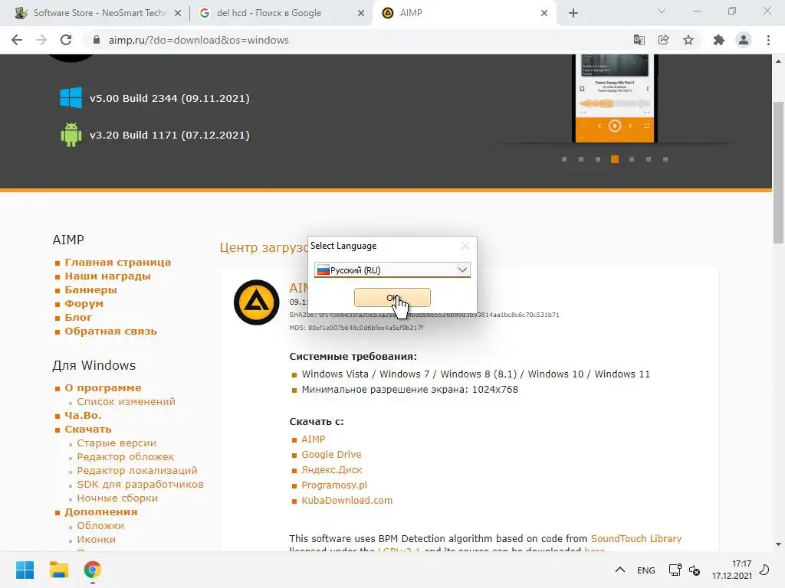Screen dimensions: 785x588
Task: Click the address bar URL
Action: (199, 40)
